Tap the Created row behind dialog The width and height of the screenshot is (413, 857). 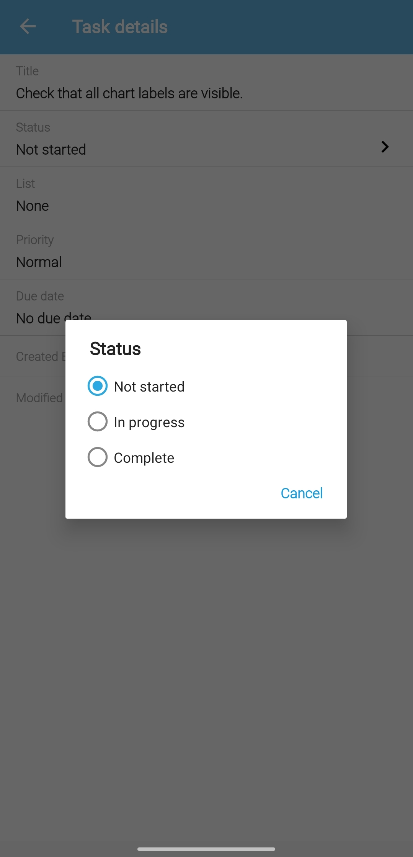pyautogui.click(x=37, y=356)
